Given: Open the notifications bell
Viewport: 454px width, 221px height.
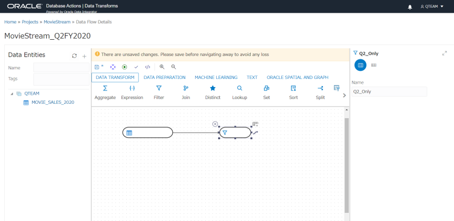Looking at the screenshot, I should pyautogui.click(x=410, y=7).
